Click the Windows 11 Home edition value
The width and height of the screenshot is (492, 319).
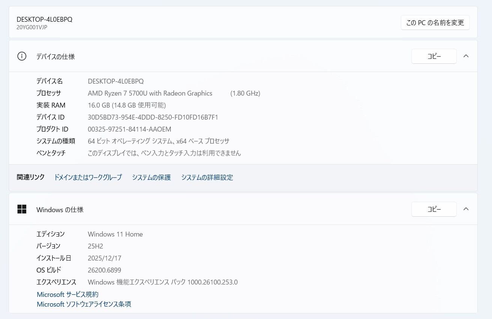115,234
